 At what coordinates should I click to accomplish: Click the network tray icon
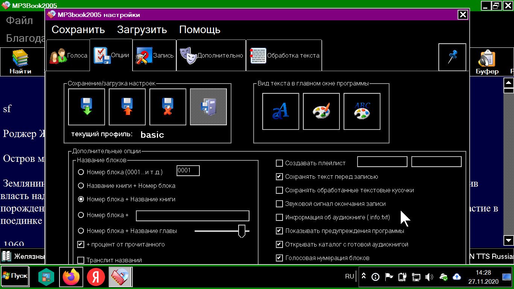tap(416, 277)
